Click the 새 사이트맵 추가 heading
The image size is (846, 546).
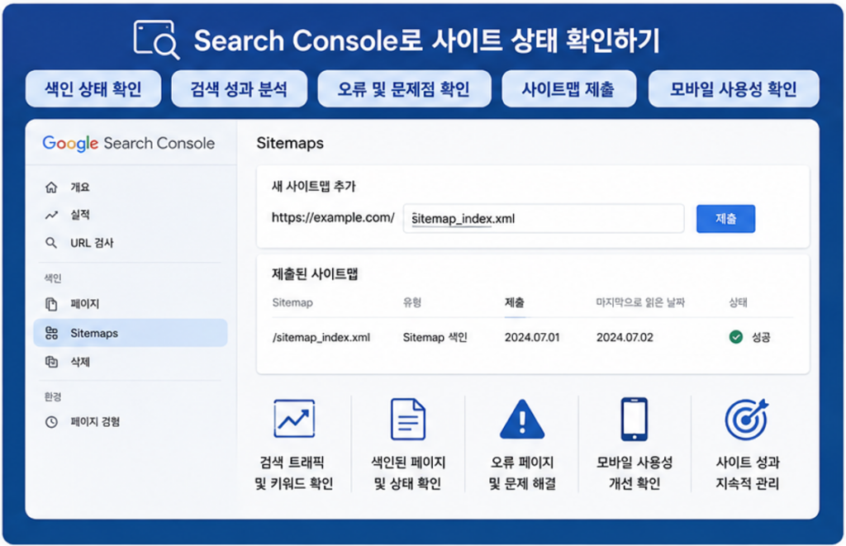click(x=313, y=186)
